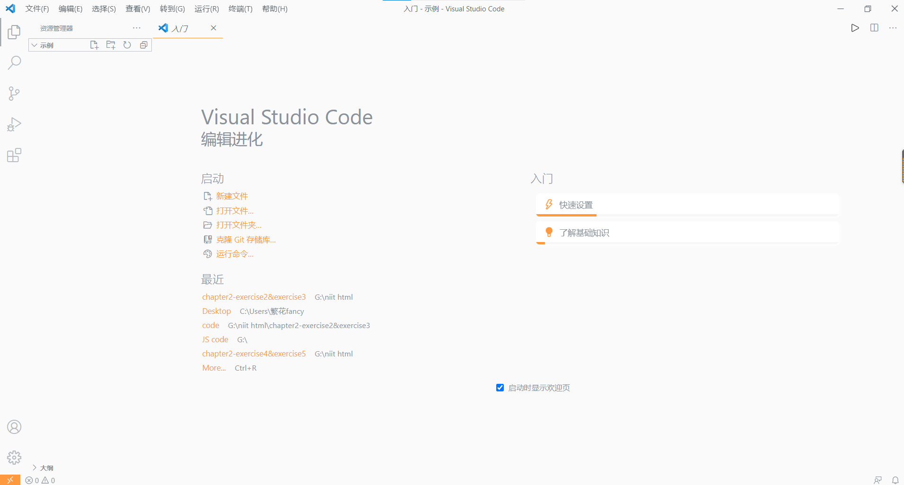The width and height of the screenshot is (904, 485).
Task: Click the 资源管理器 panel title
Action: point(56,28)
